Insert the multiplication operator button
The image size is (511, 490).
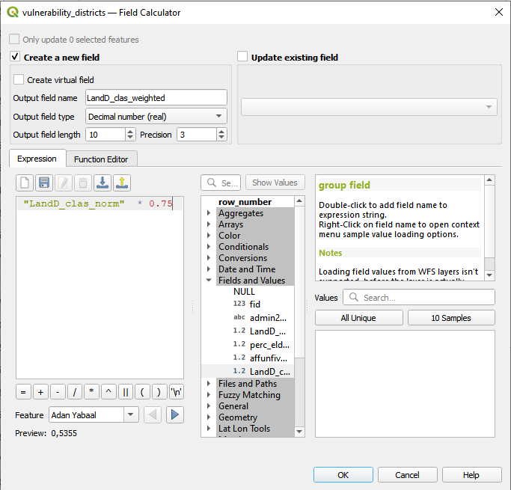pos(92,391)
